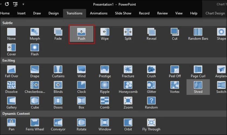Apply the Fall Over transition
The width and height of the screenshot is (227, 135).
click(x=11, y=72)
